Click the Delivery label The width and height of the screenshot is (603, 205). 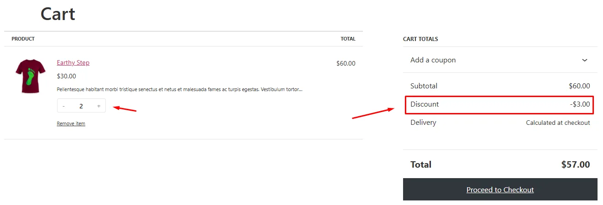423,123
